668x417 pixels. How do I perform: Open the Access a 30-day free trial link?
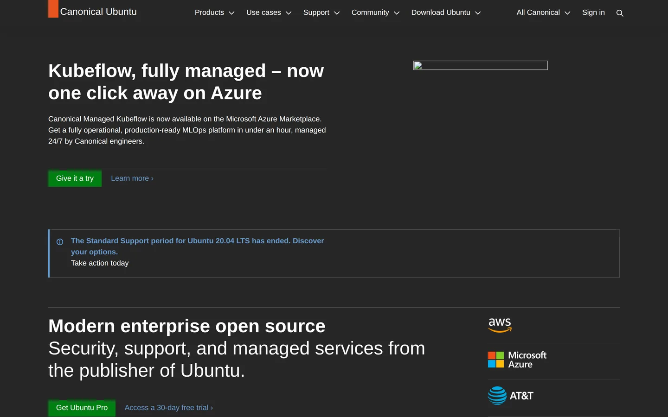(169, 408)
